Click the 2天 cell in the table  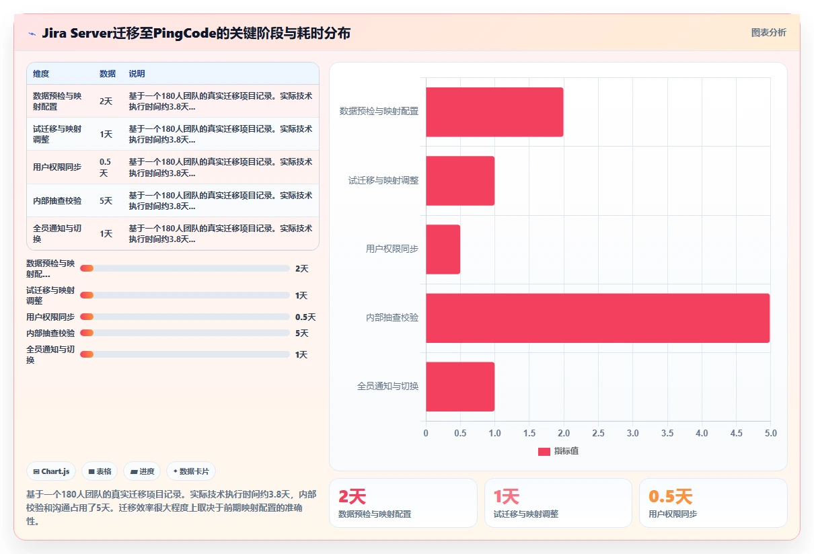coord(106,101)
